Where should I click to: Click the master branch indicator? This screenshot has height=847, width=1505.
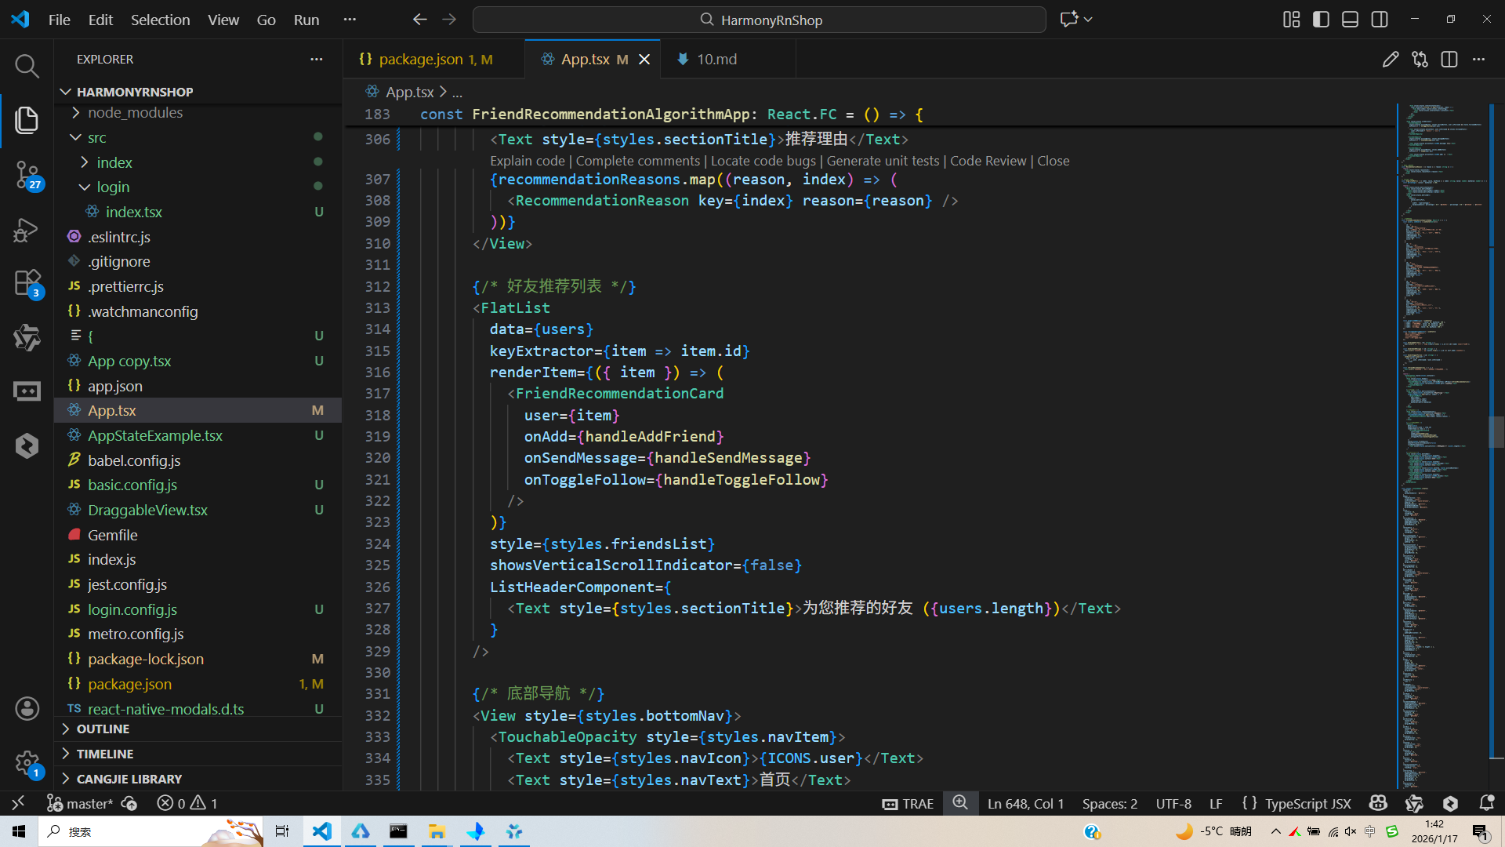[x=80, y=803]
